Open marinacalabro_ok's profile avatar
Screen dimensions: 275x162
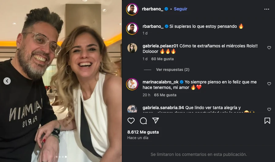(x=132, y=84)
